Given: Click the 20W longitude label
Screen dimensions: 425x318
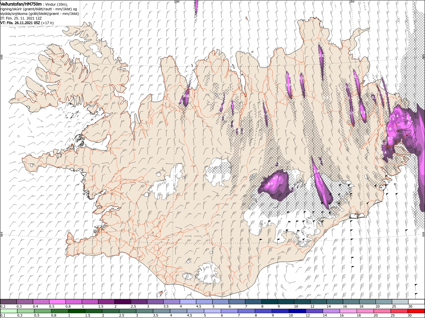Looking at the screenshot, I should [x=177, y=2].
